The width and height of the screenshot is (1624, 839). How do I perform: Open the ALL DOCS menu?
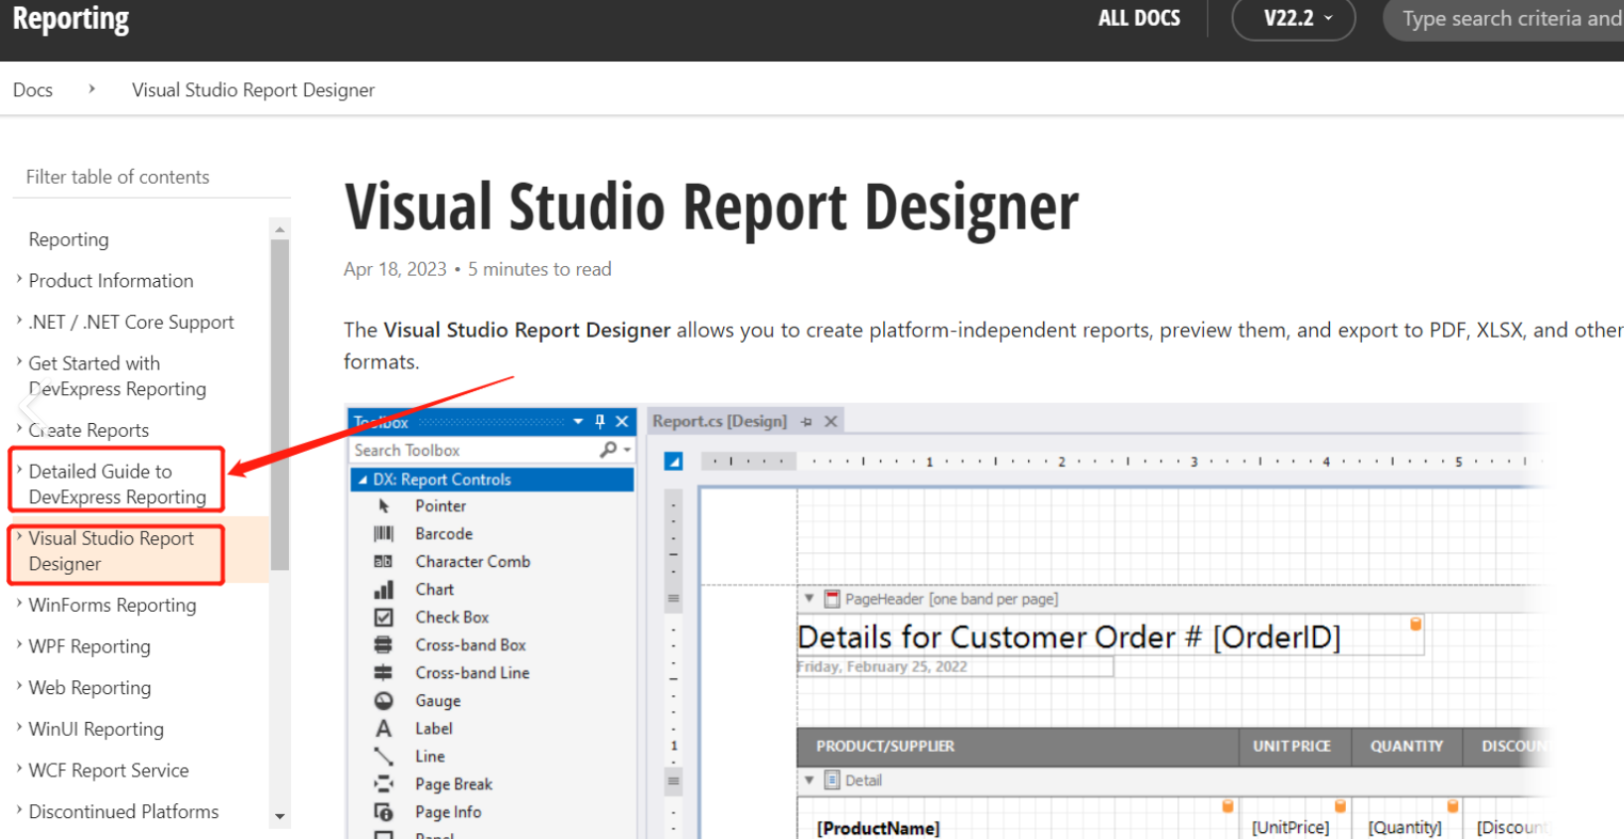coord(1139,19)
